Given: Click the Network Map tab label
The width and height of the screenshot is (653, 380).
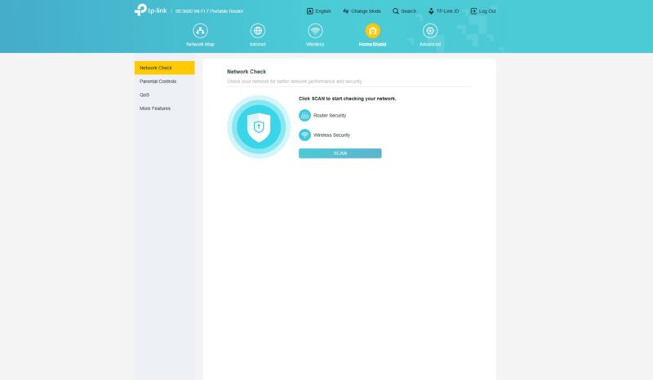Looking at the screenshot, I should click(200, 44).
